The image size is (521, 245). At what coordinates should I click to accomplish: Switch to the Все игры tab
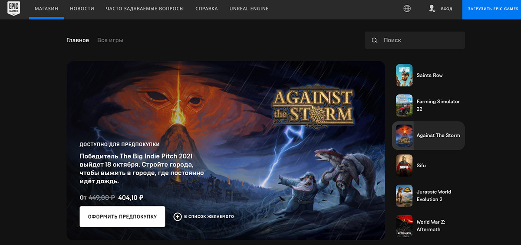[110, 40]
